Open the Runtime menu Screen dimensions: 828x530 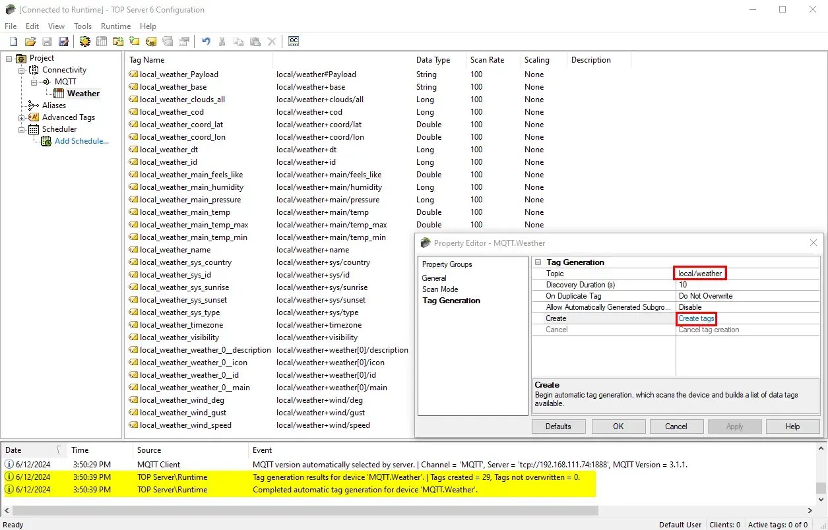click(x=115, y=26)
